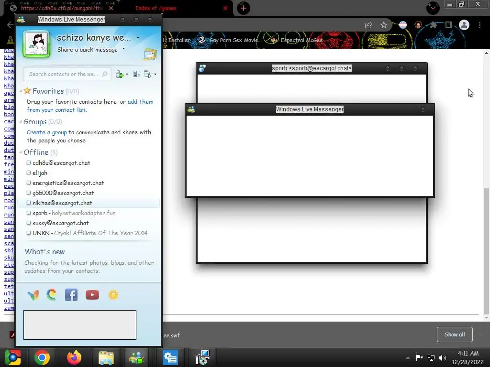The height and width of the screenshot is (367, 490).
Task: Collapse the Favorites section
Action: click(x=21, y=91)
